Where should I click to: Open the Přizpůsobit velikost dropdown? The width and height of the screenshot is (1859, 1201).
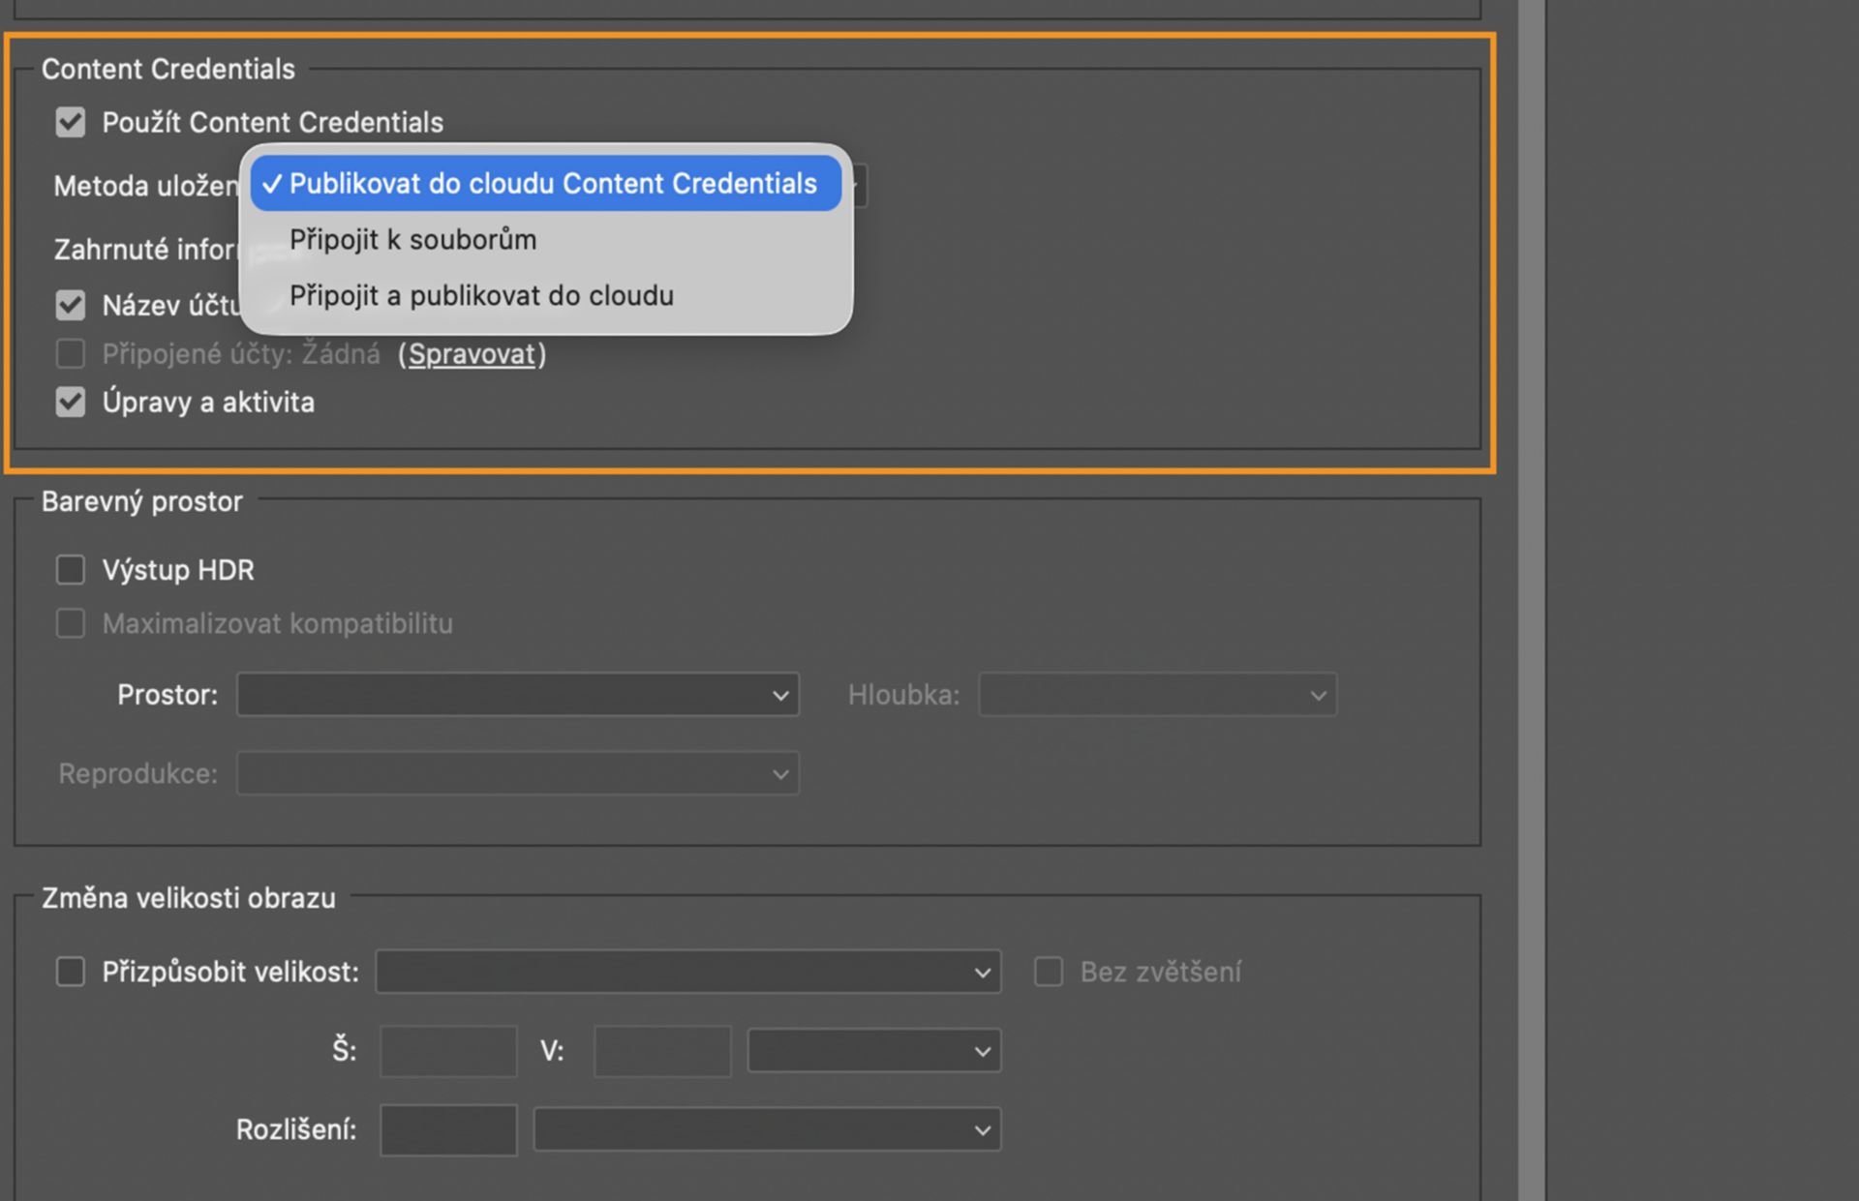pos(687,972)
